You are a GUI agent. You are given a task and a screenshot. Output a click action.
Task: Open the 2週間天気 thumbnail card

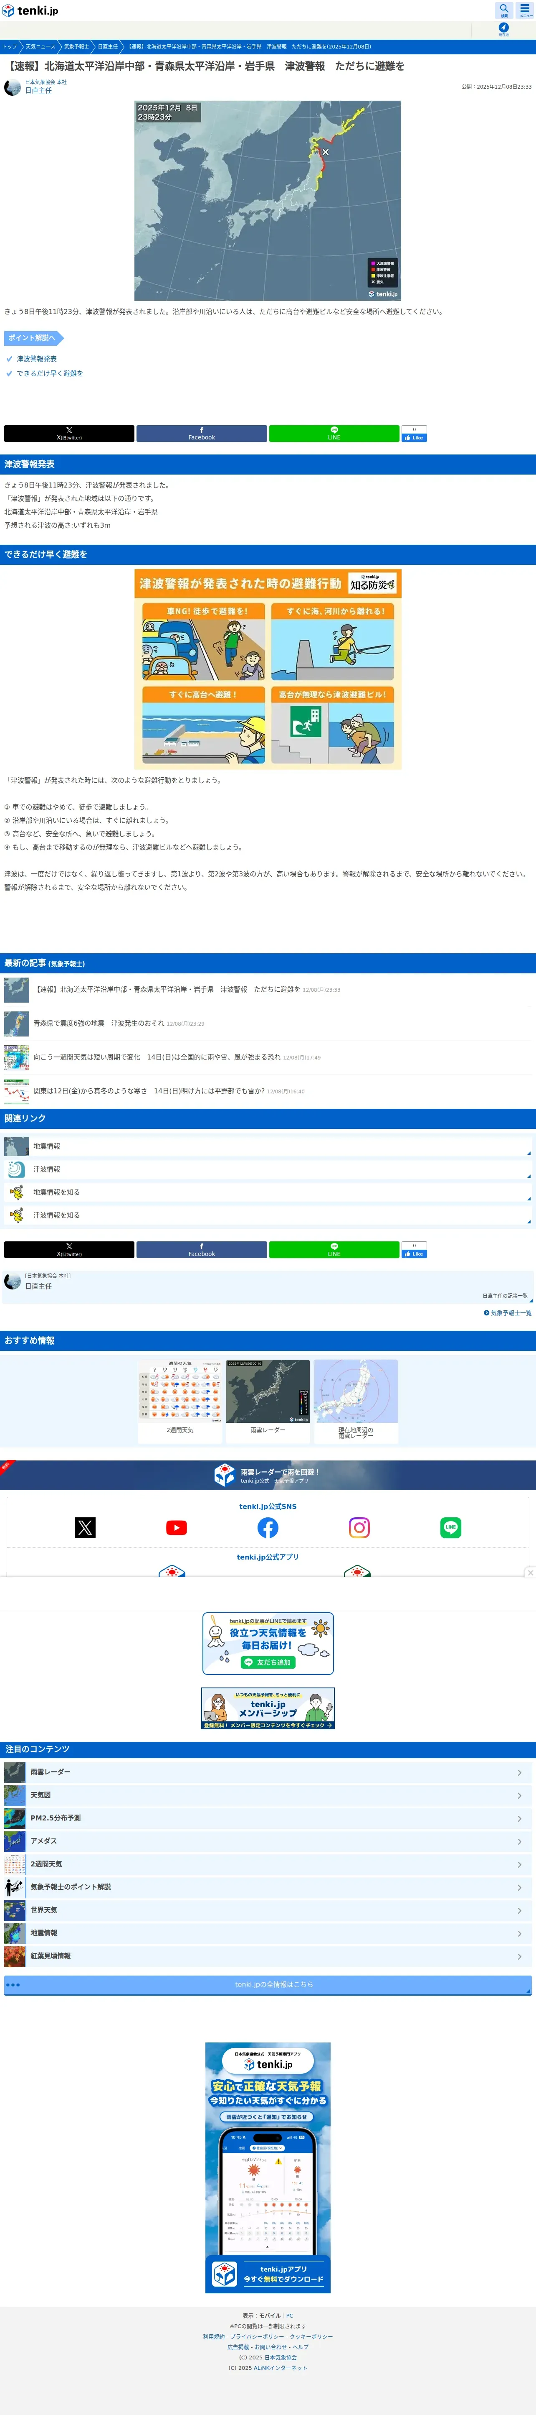(x=180, y=1401)
